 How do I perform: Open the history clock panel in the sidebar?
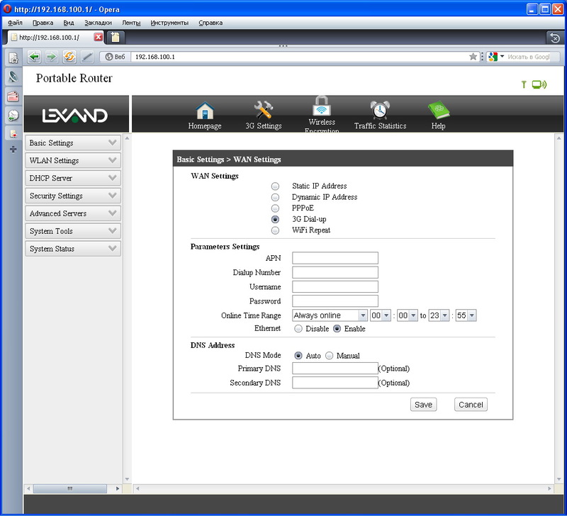13,116
